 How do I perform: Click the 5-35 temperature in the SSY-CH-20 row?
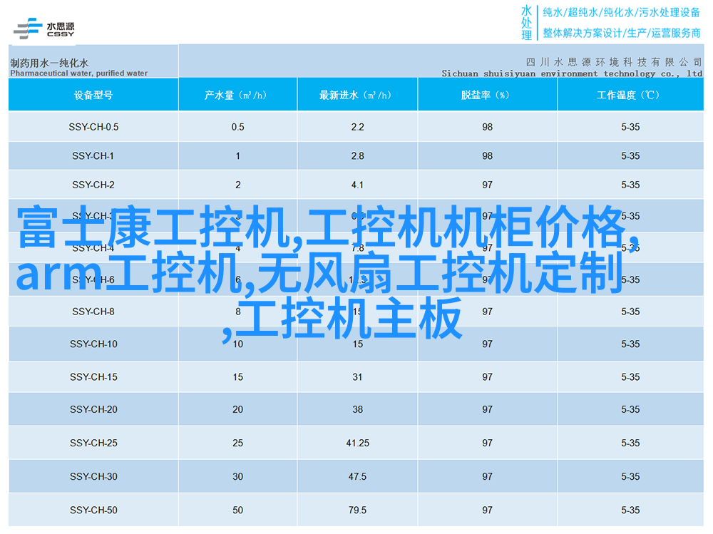coord(630,409)
